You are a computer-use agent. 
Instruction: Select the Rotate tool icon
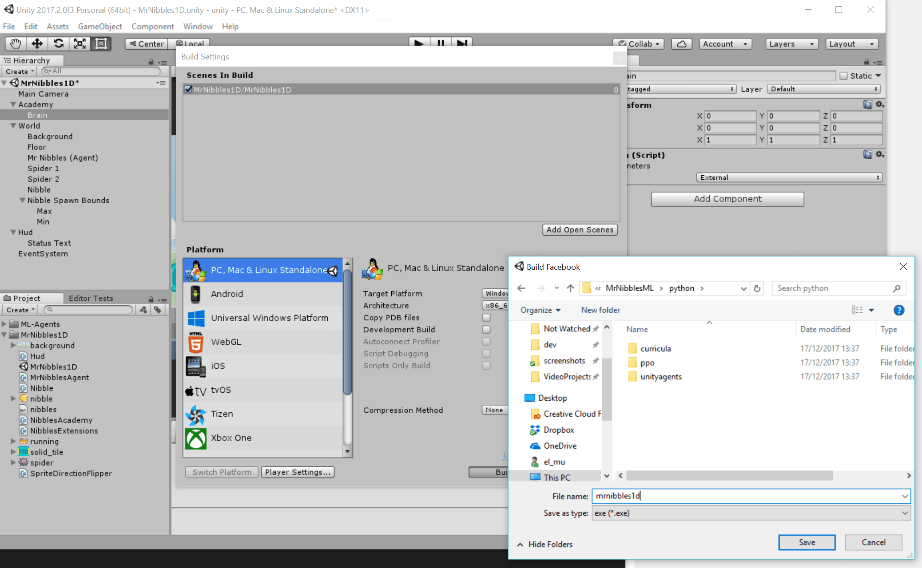[x=58, y=43]
